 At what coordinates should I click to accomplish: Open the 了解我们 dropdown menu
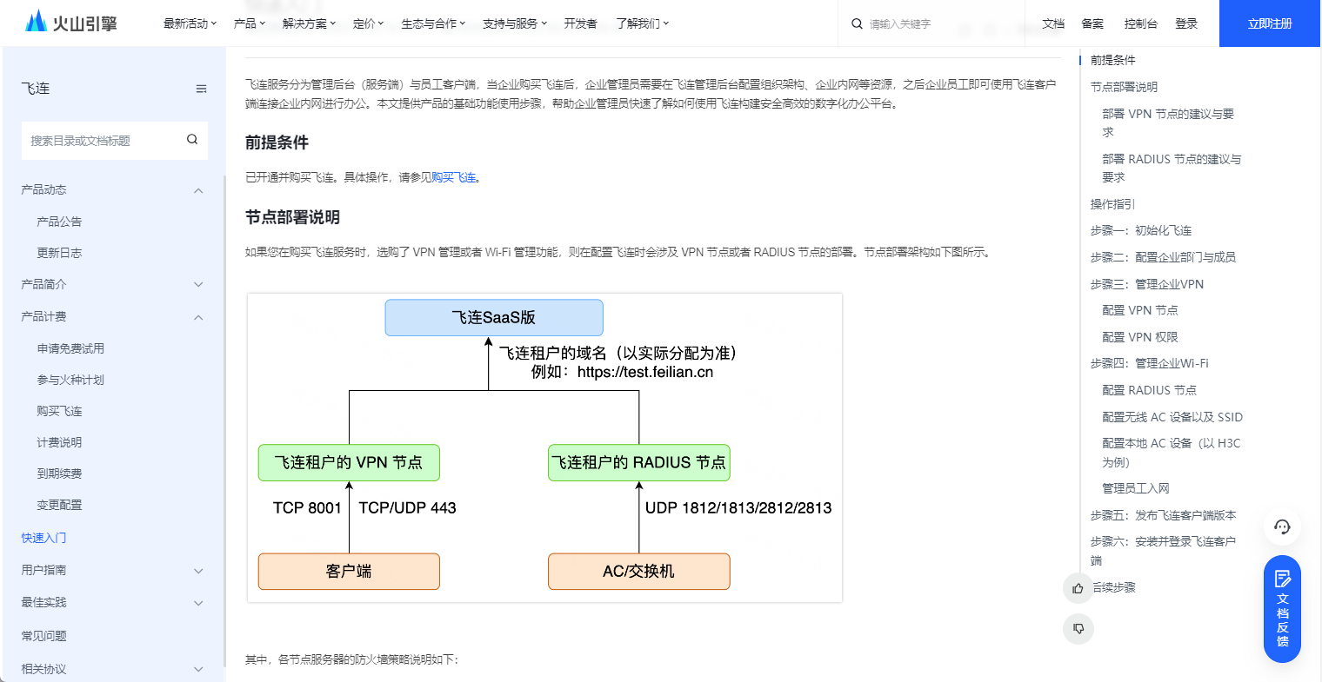pyautogui.click(x=642, y=23)
